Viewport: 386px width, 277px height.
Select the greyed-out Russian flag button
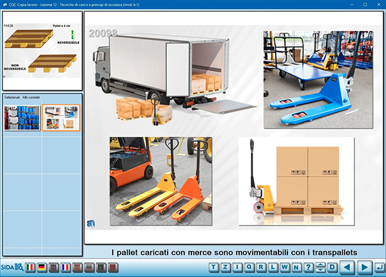90,267
